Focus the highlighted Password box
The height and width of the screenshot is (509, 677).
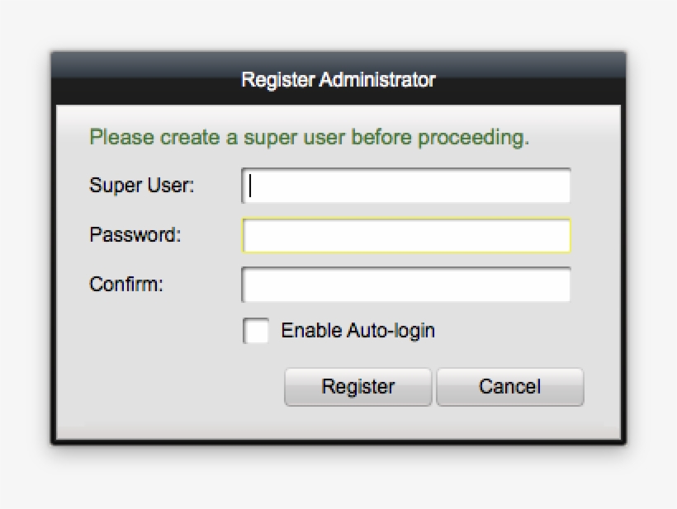[x=405, y=235]
